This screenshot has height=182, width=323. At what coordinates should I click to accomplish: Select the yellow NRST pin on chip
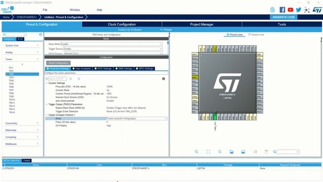click(x=195, y=77)
